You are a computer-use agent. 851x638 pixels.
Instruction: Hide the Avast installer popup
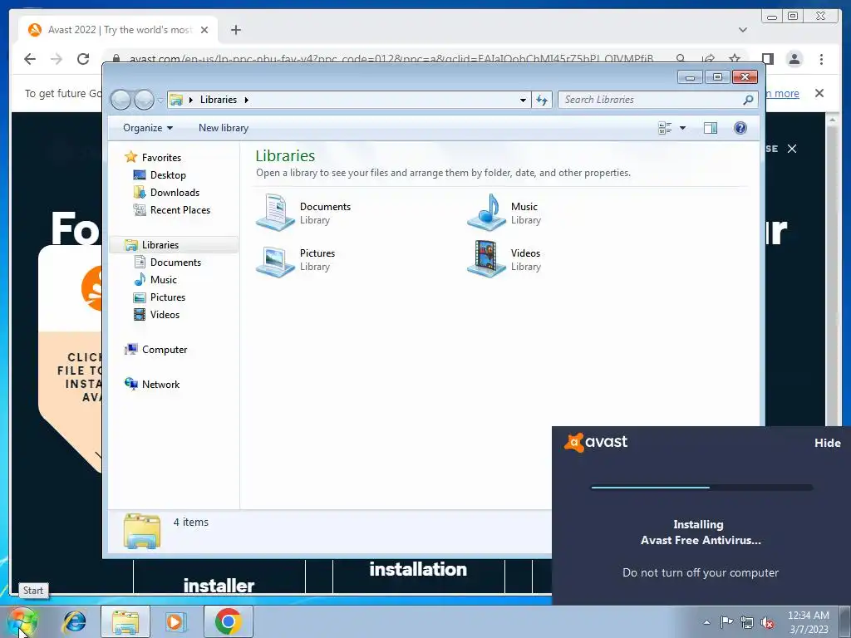coord(827,444)
